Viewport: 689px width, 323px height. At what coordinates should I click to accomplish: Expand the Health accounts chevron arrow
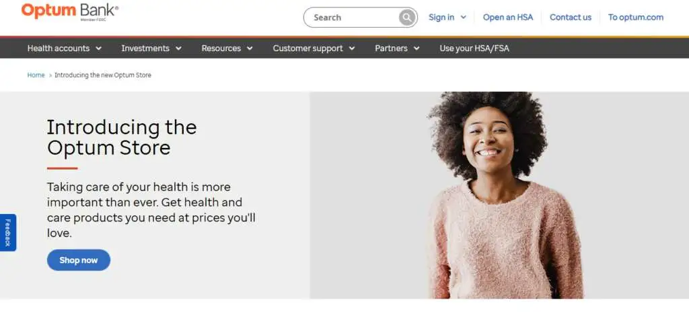tap(98, 48)
